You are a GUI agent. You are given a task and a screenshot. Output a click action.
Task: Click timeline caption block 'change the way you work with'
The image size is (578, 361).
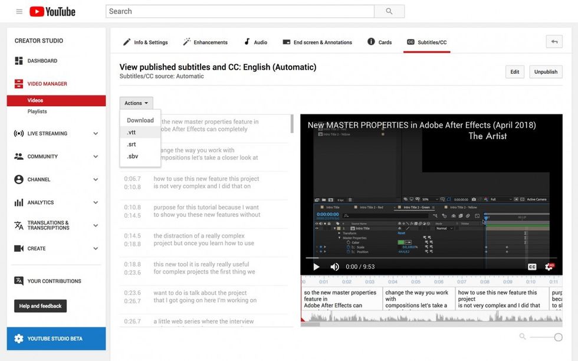[x=419, y=298]
